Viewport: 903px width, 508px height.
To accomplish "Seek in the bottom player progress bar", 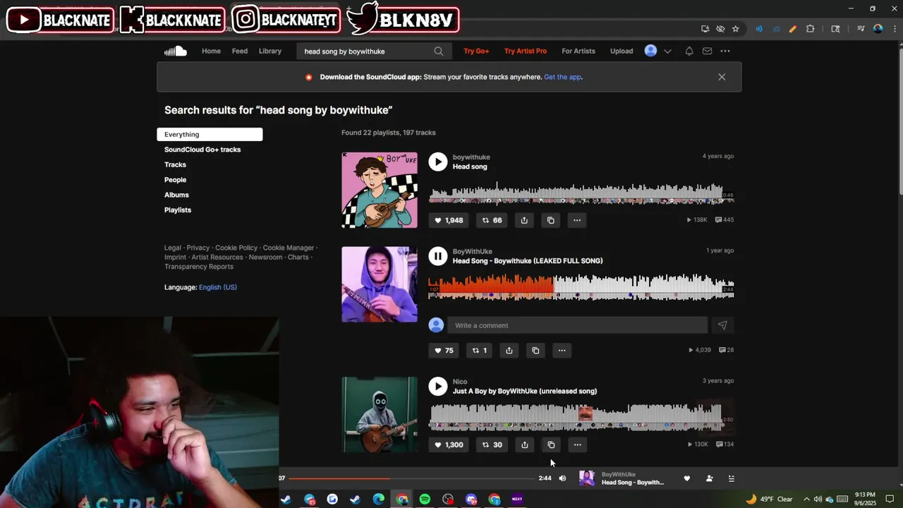I will (411, 478).
